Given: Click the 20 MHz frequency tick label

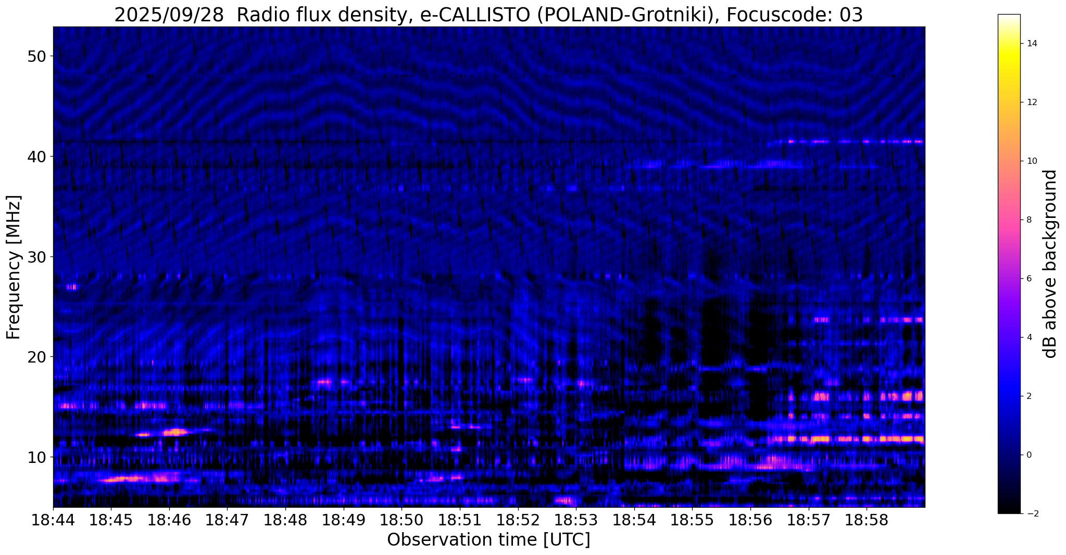Looking at the screenshot, I should pyautogui.click(x=36, y=357).
